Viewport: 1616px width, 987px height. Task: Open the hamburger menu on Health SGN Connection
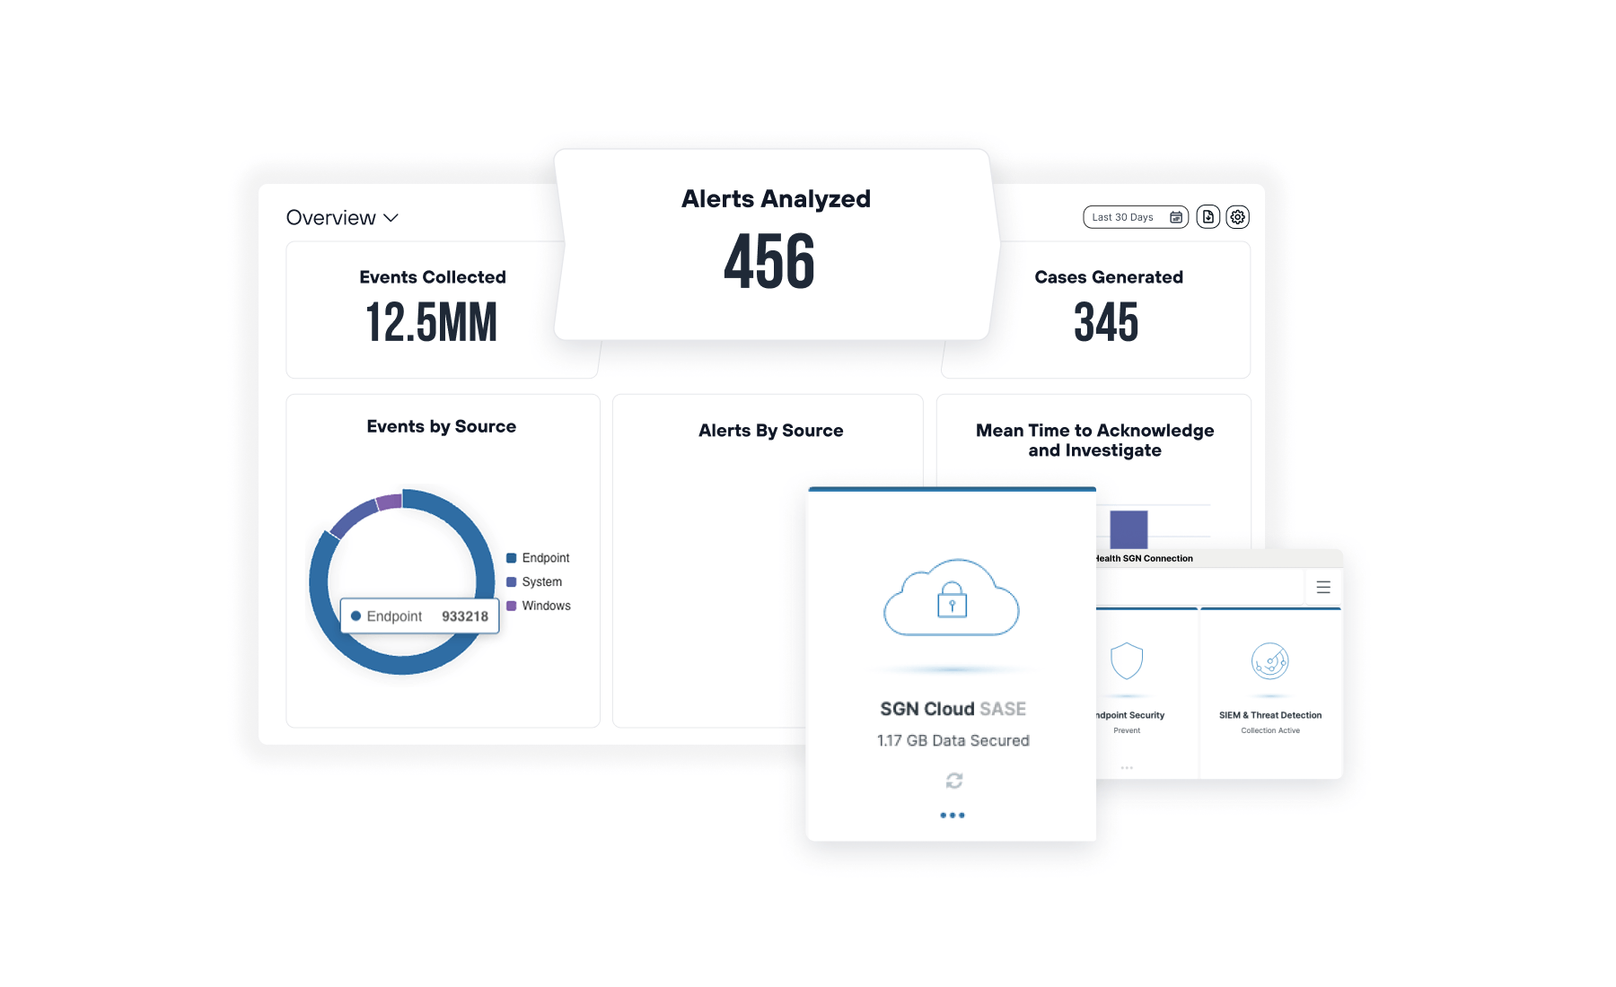pos(1323,587)
